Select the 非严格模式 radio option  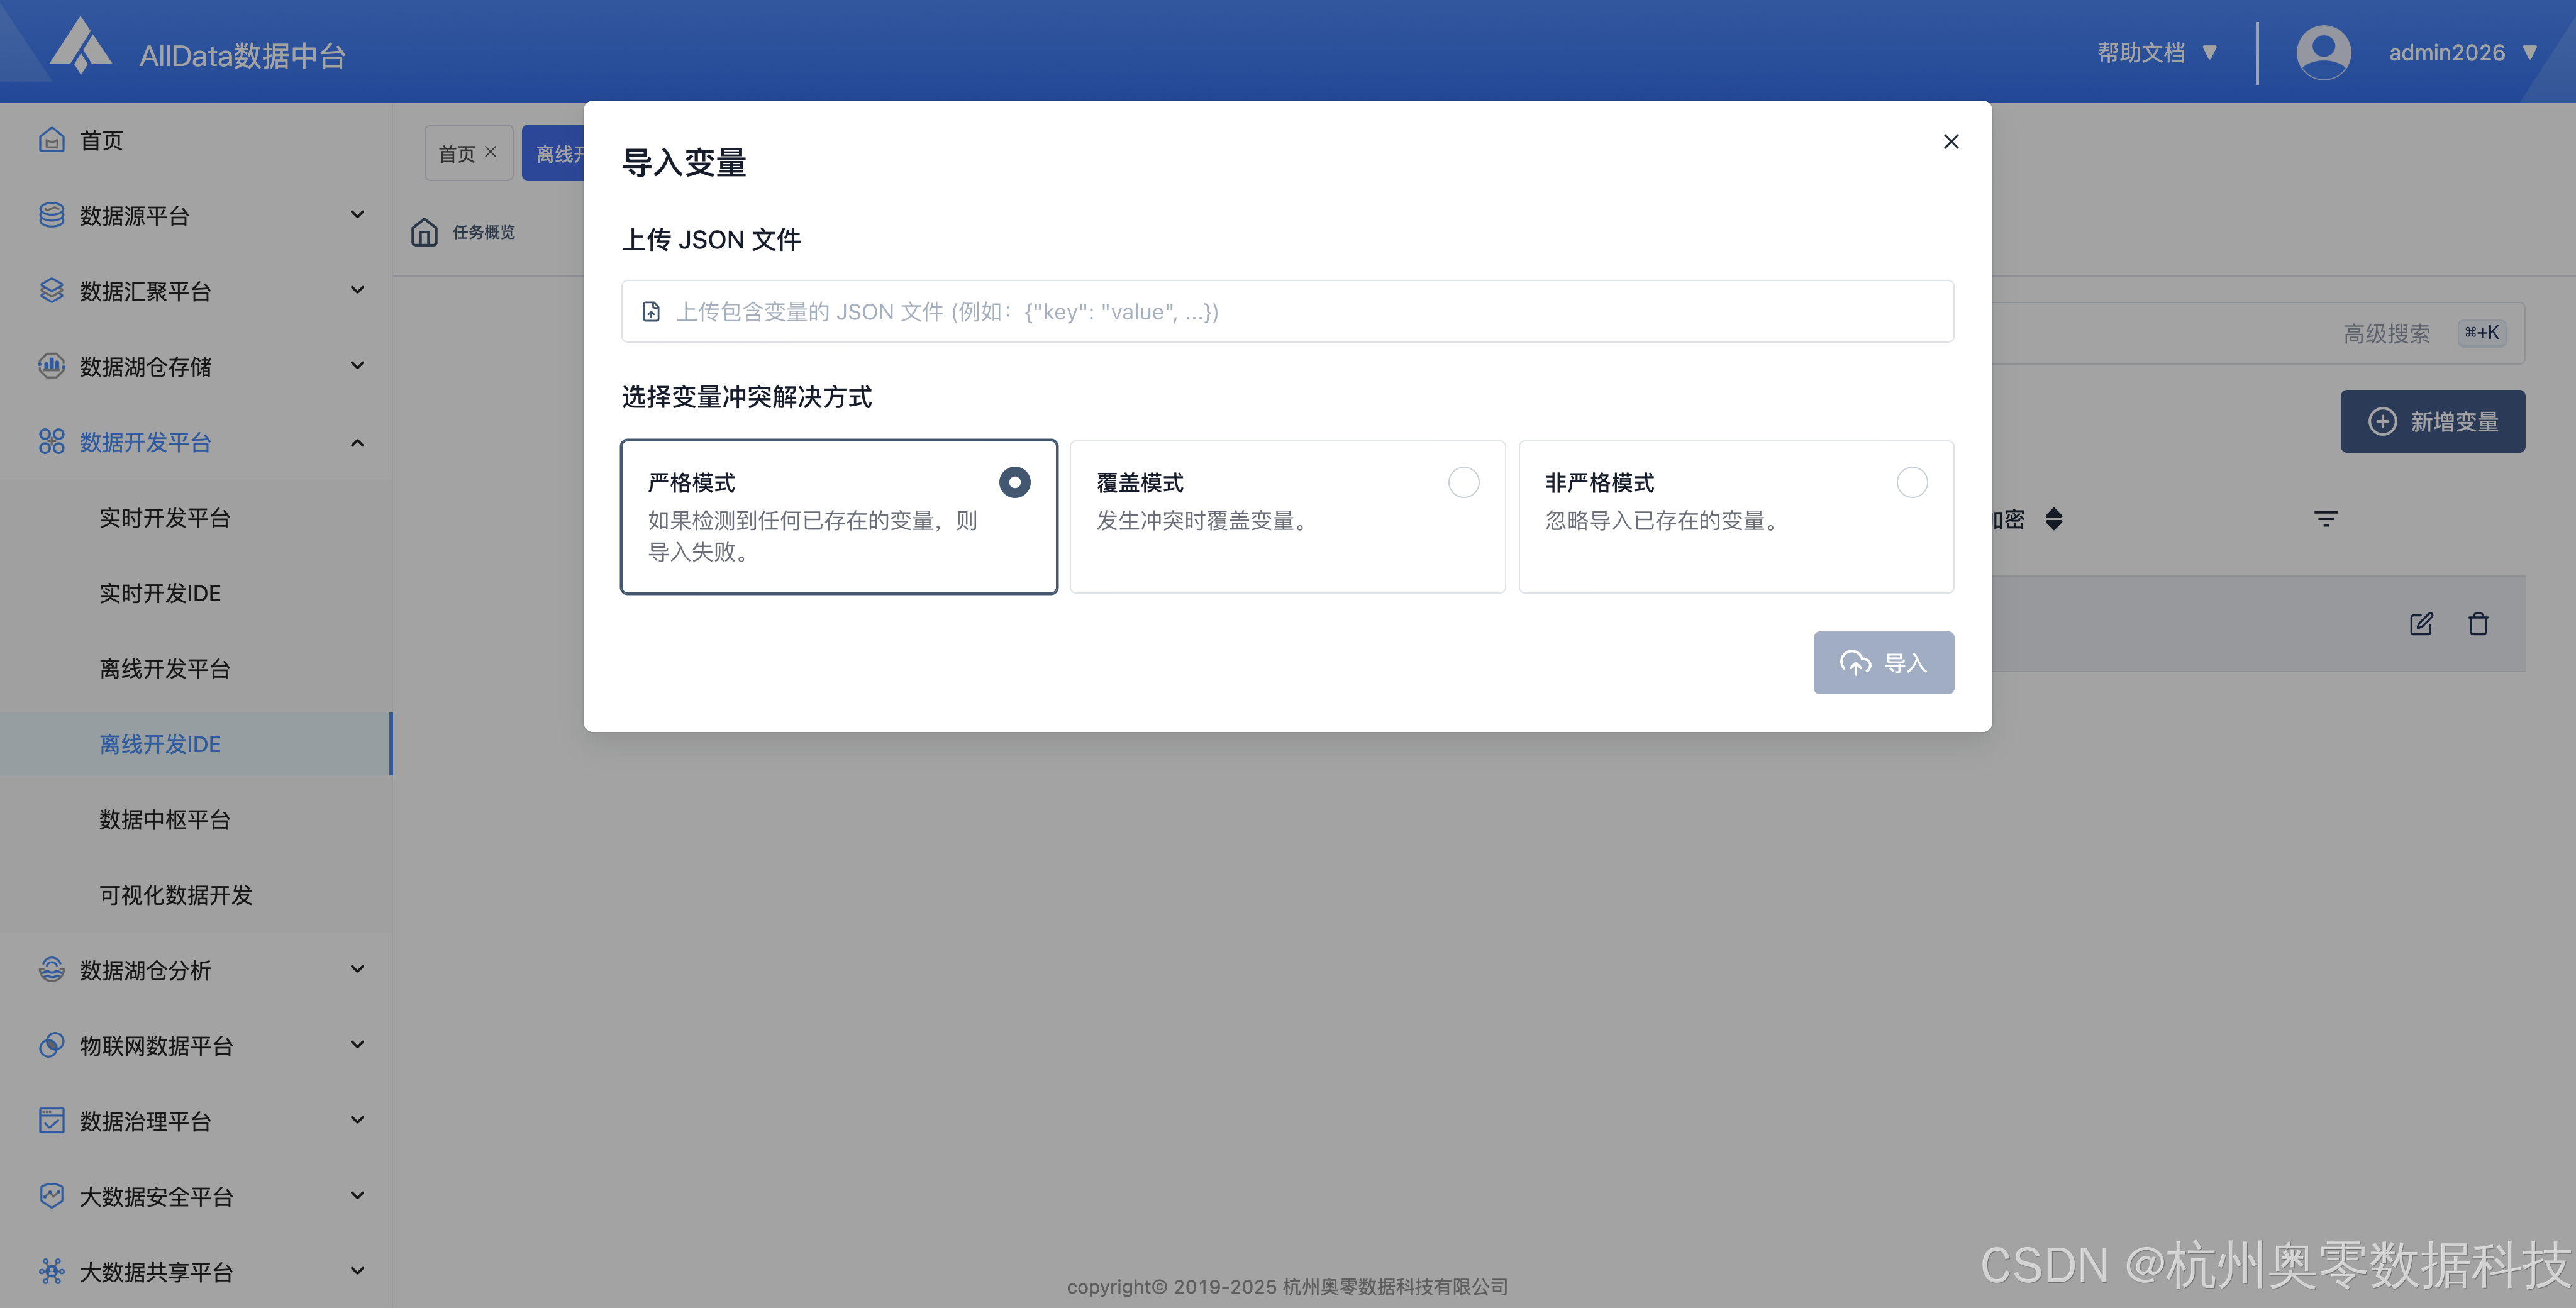click(1911, 483)
